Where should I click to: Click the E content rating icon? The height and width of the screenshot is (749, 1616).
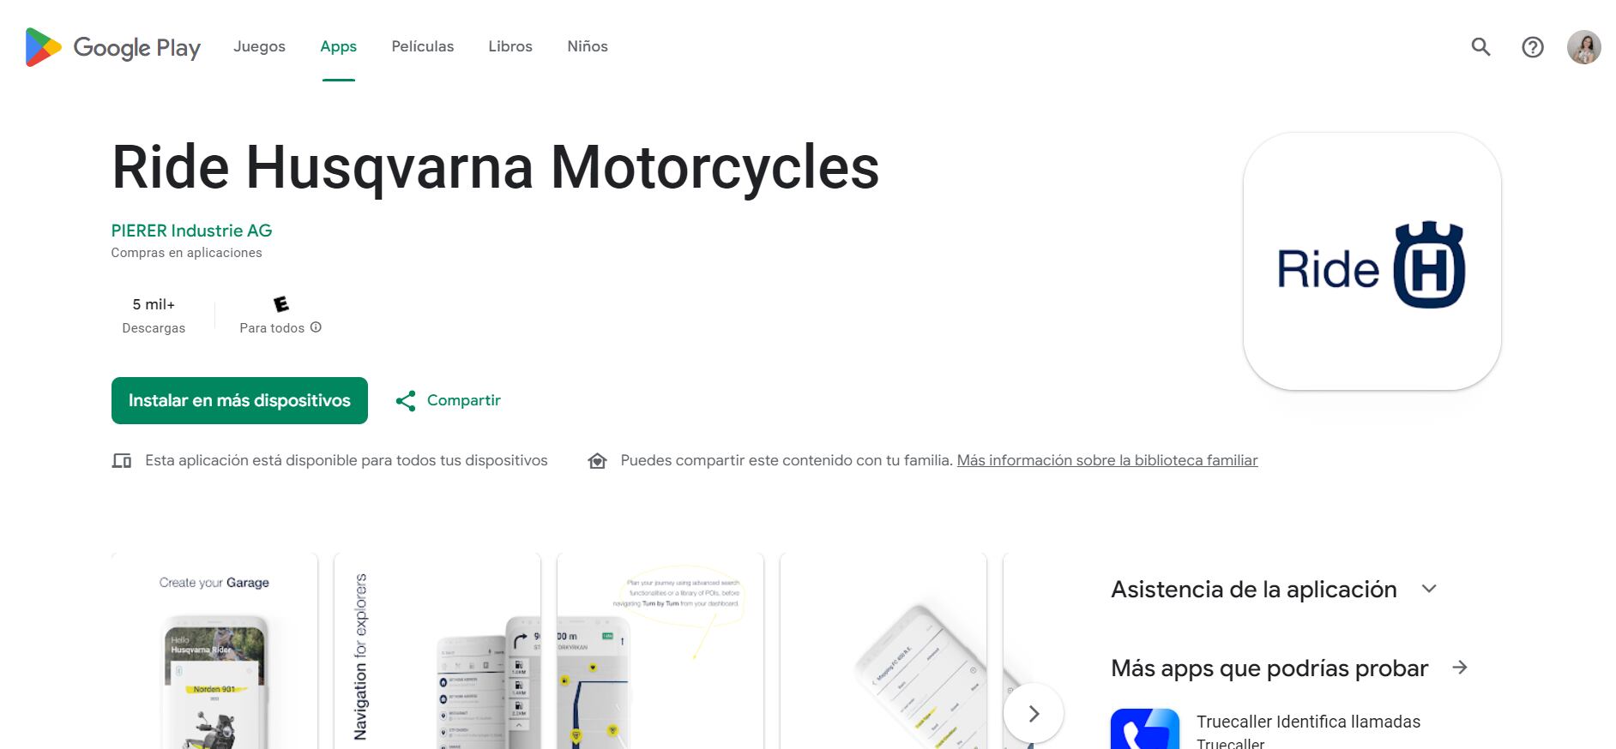(x=280, y=304)
